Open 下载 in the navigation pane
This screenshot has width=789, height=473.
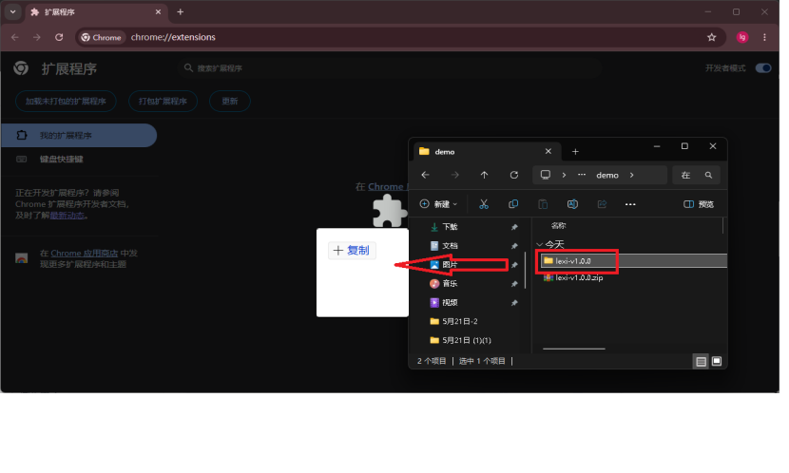pyautogui.click(x=451, y=227)
